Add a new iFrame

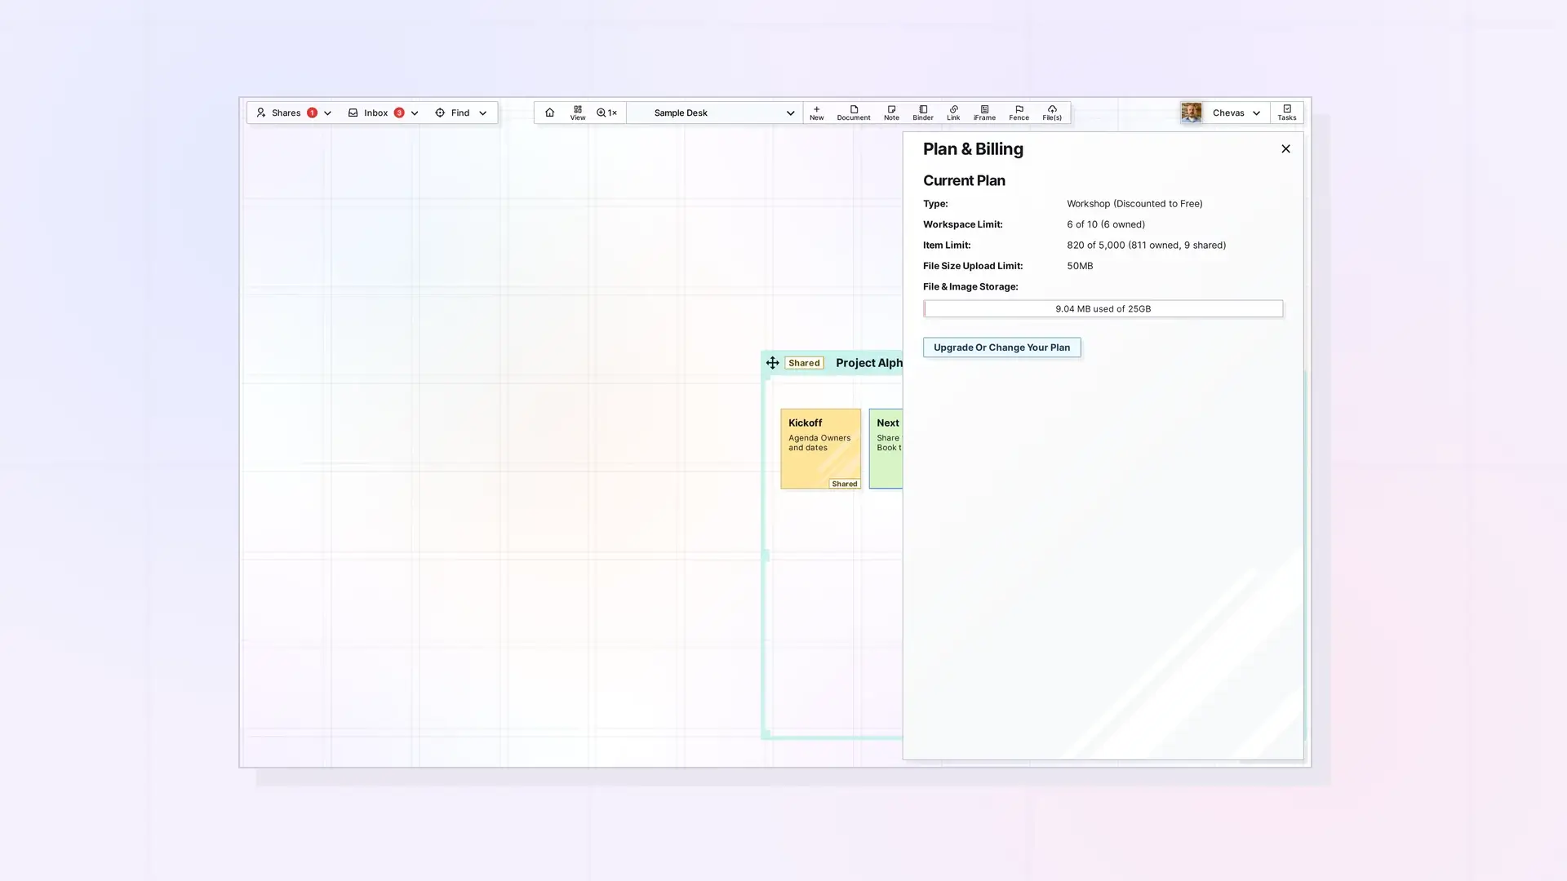[x=984, y=113]
